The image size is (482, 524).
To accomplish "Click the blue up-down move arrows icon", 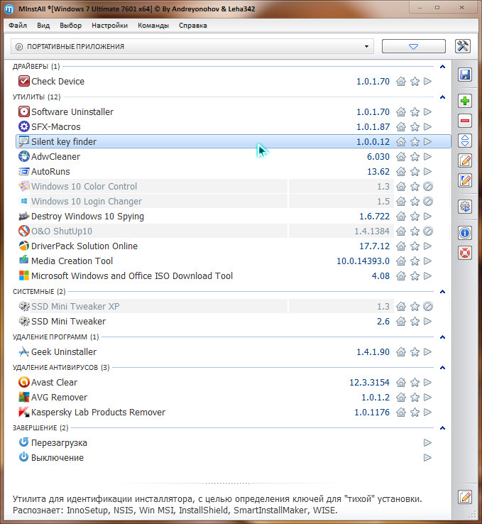I will coord(465,141).
